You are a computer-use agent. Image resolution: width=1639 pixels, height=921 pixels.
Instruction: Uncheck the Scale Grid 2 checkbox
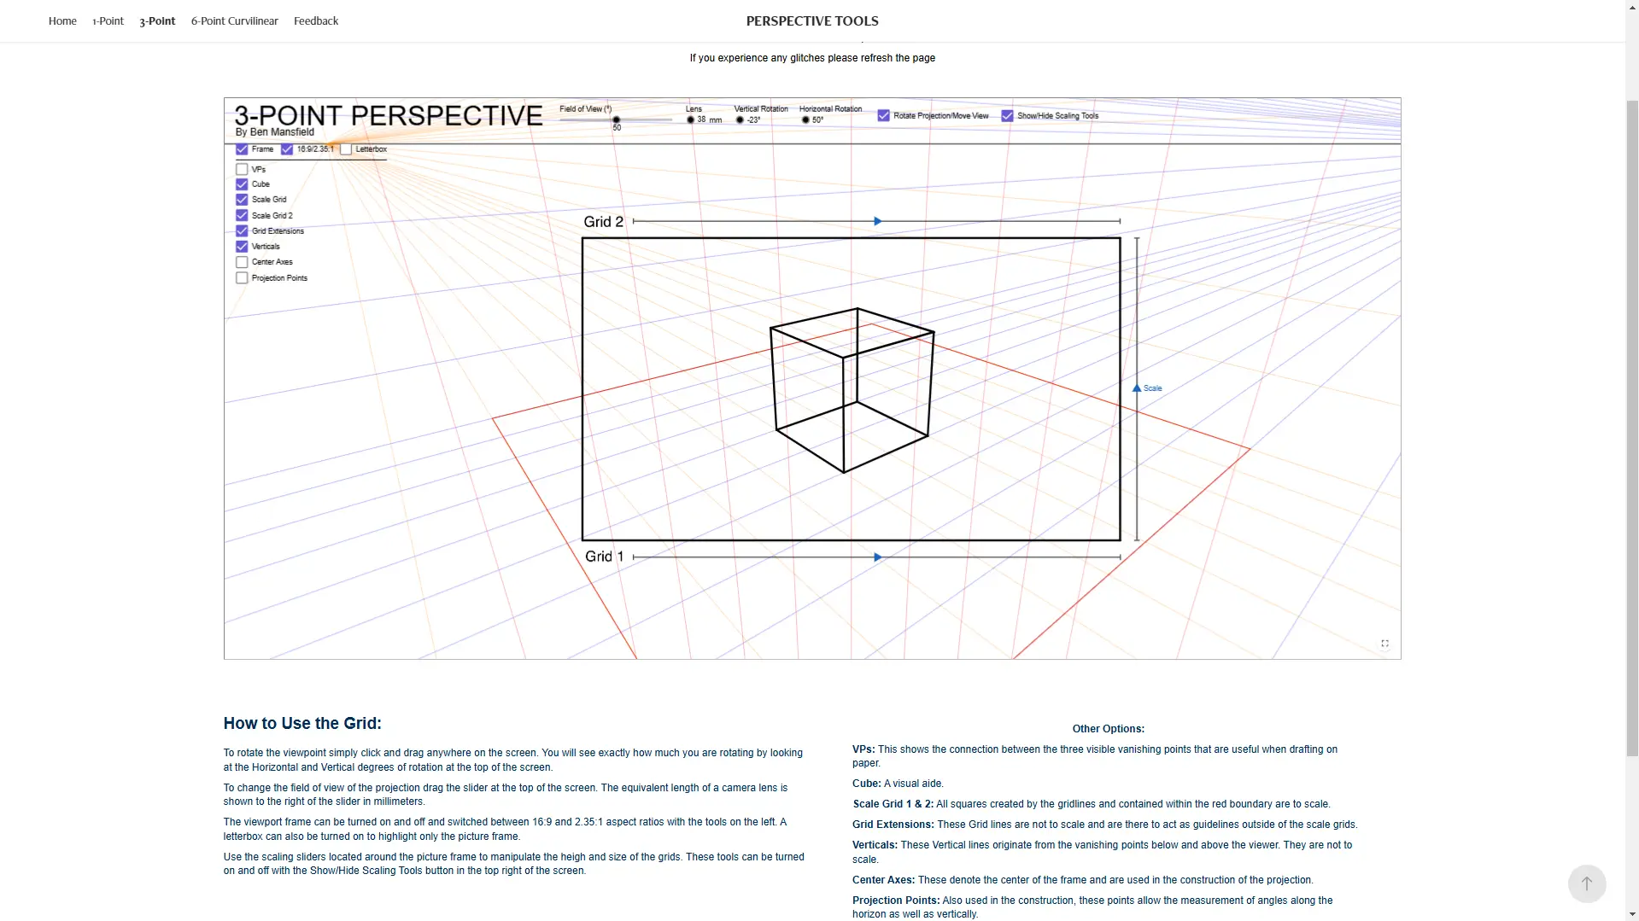242,215
